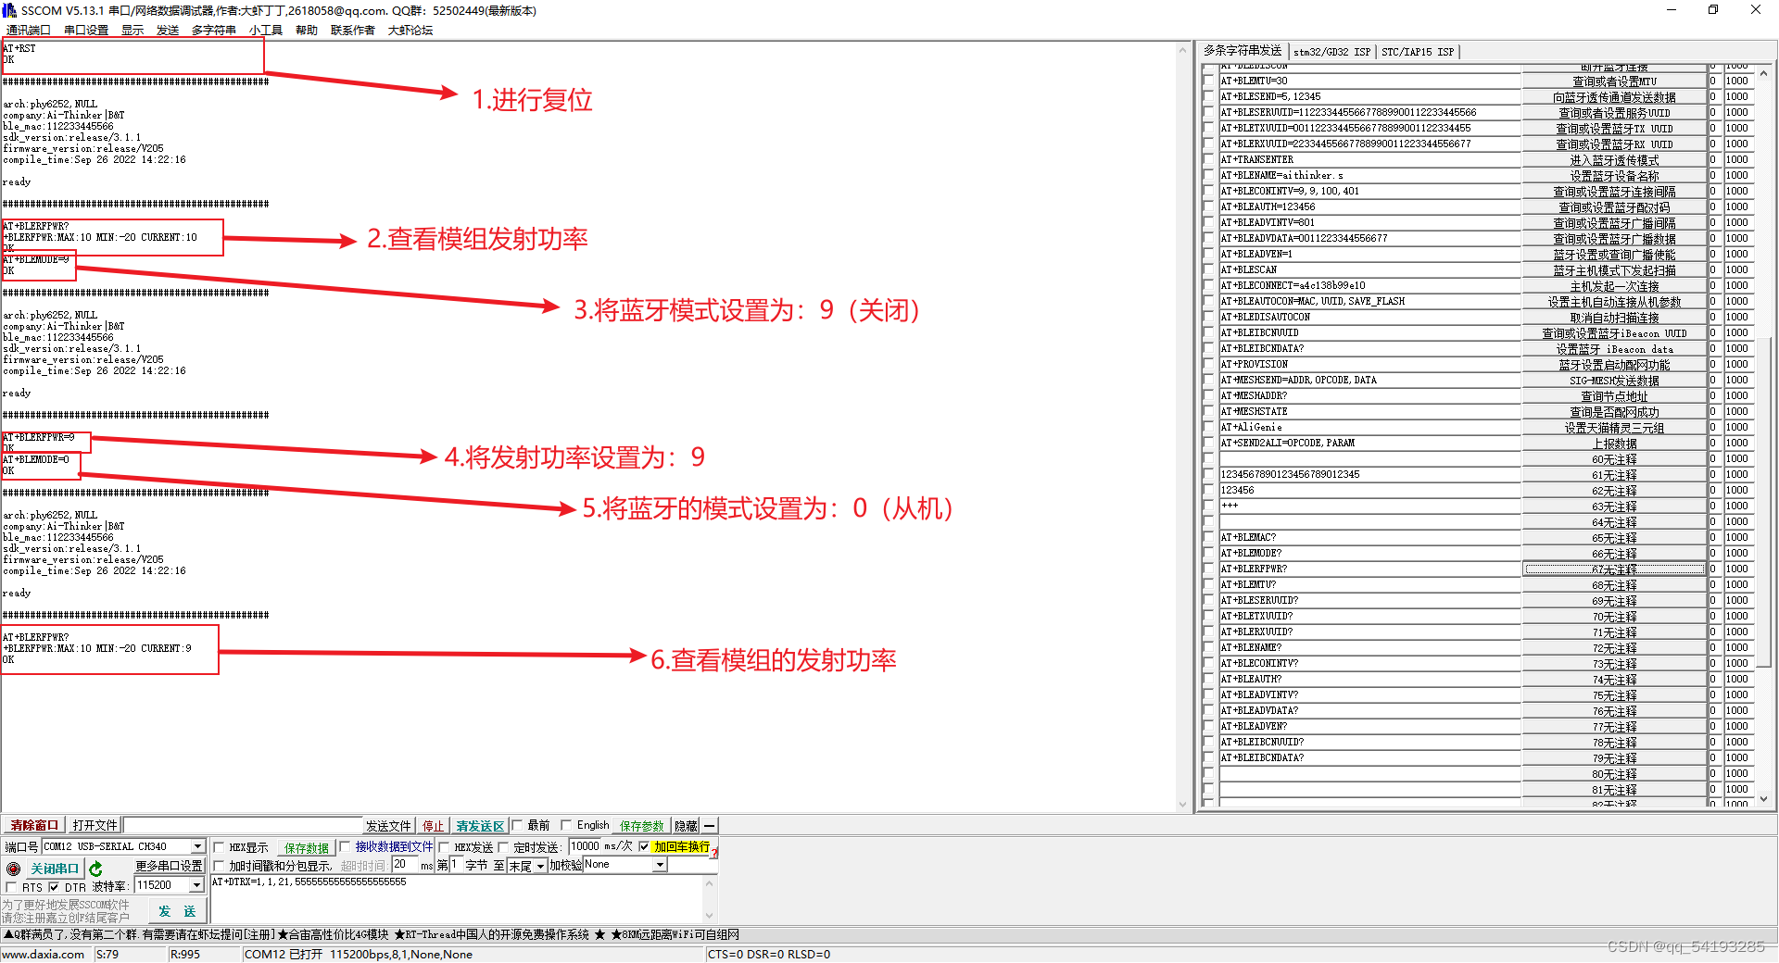This screenshot has height=963, width=1779.
Task: Switch to the stm32/GD32 ISP tab
Action: pos(1331,52)
